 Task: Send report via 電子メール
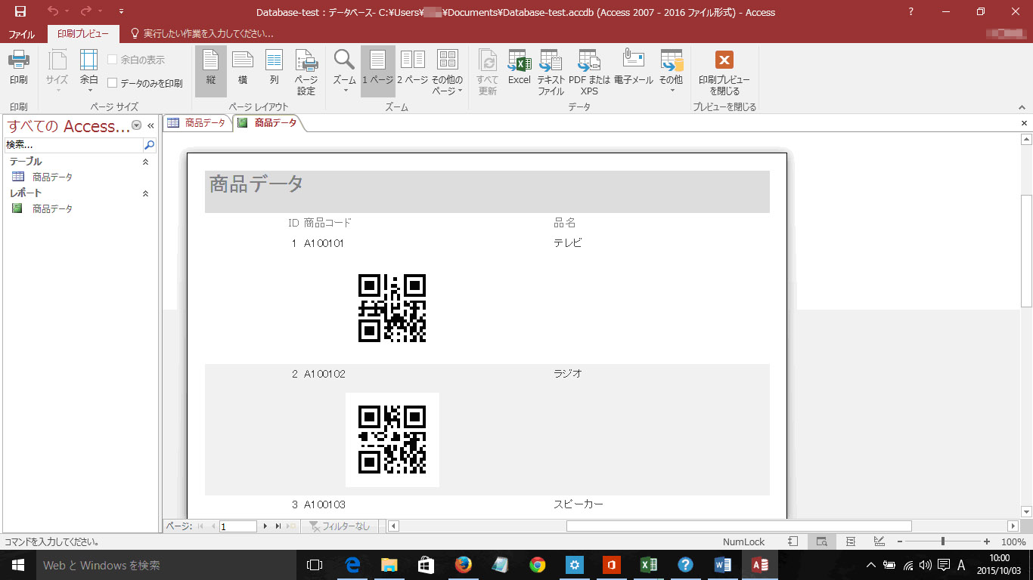[x=633, y=67]
